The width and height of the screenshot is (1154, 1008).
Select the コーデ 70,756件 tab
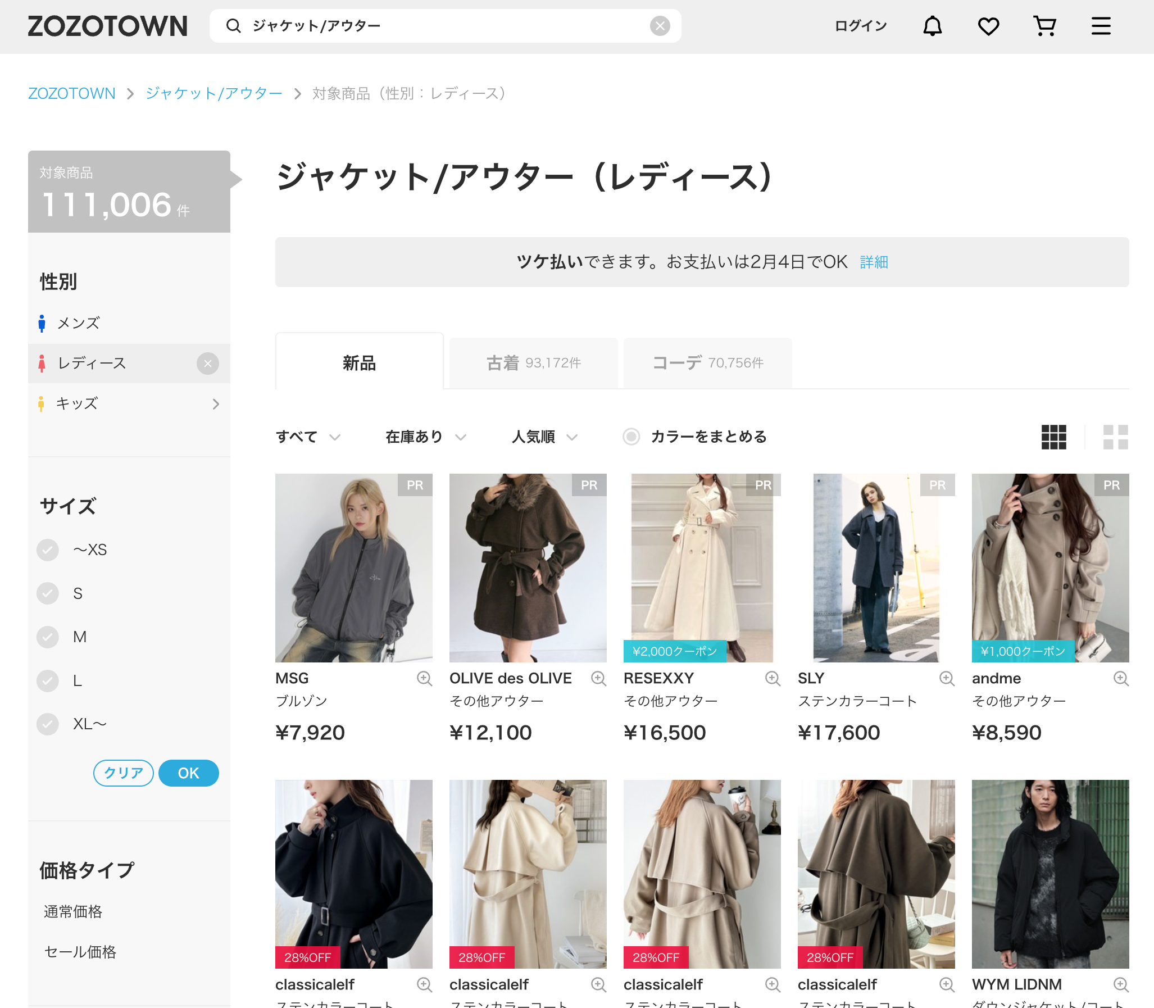coord(708,363)
